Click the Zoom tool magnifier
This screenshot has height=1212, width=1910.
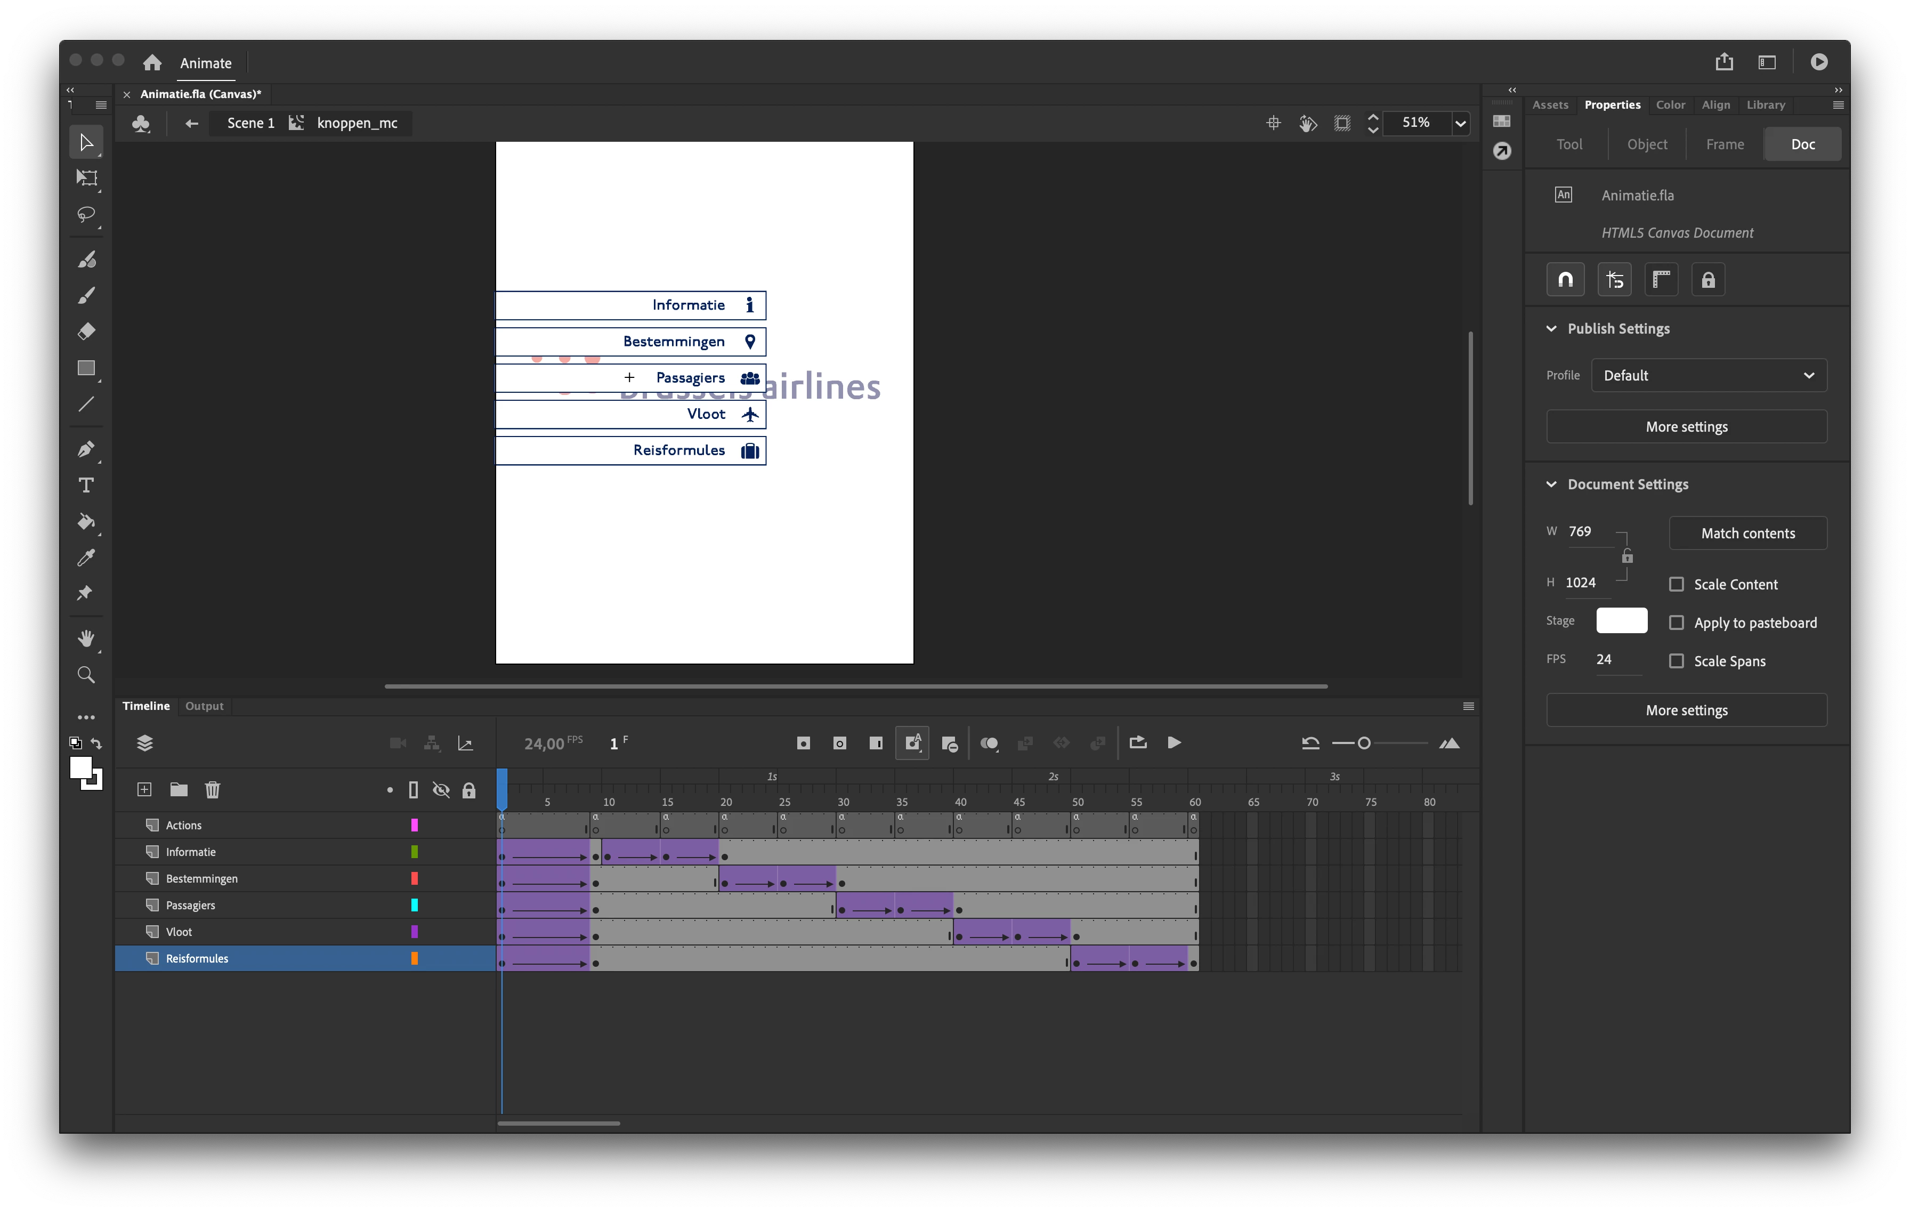(86, 675)
